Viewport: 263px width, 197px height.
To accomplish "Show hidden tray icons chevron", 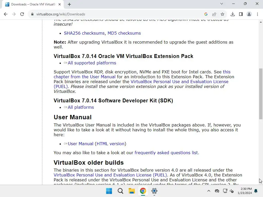I will click(209, 191).
